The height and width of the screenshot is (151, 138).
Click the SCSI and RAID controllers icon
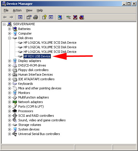[x=15, y=116]
